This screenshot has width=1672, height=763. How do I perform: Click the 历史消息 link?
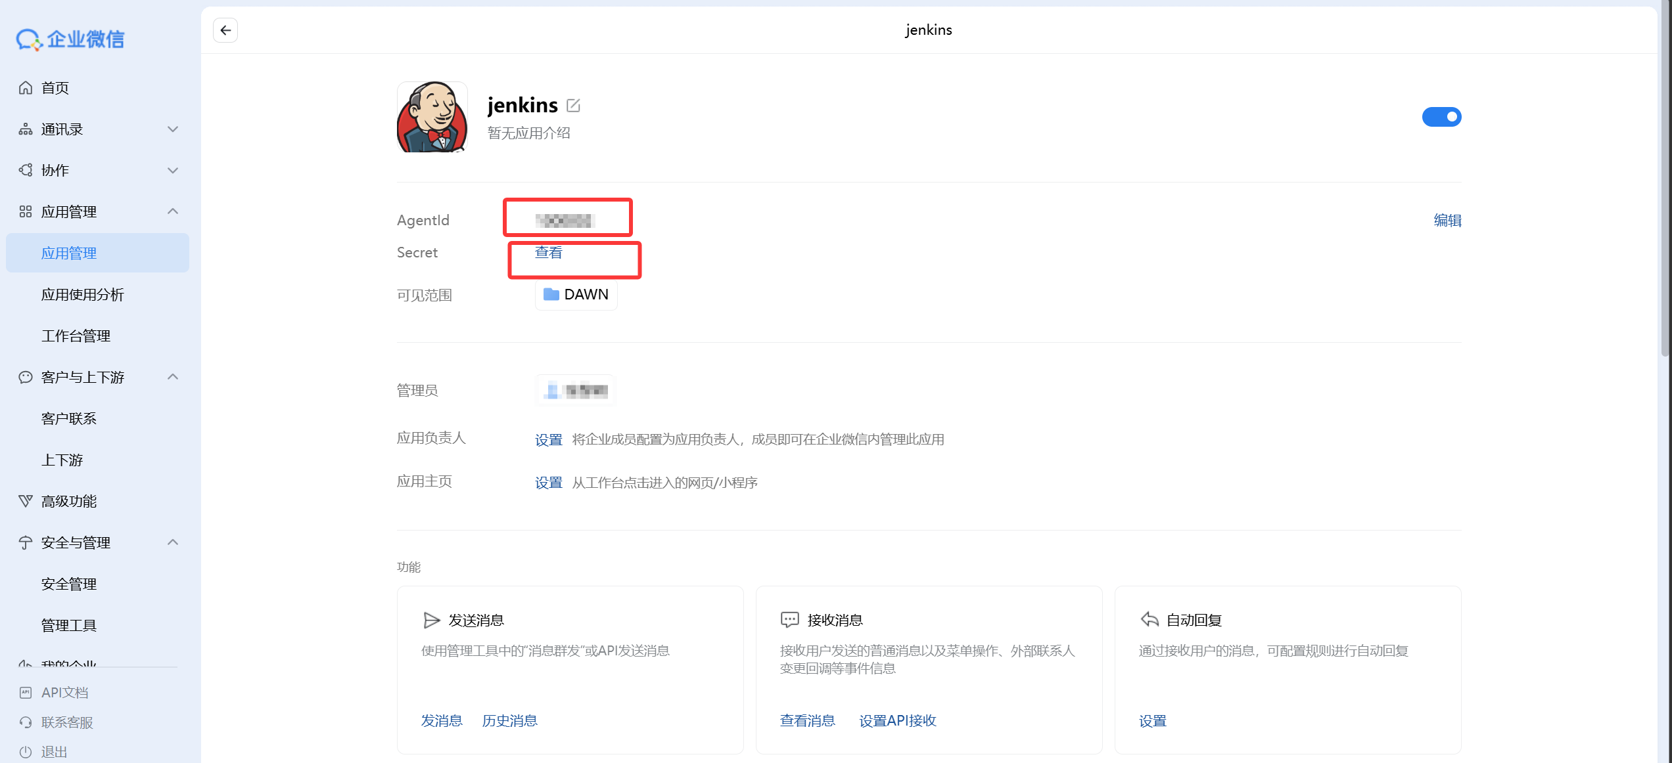coord(510,721)
